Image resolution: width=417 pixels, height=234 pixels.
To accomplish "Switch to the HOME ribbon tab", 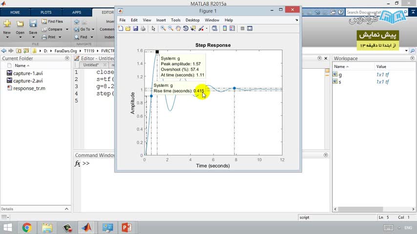I will click(x=15, y=13).
